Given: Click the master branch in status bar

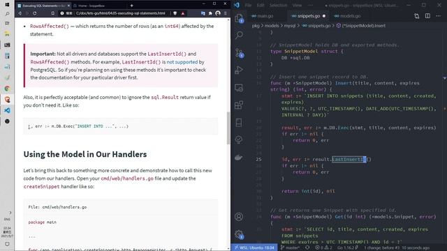Looking at the screenshot, I should (290, 248).
